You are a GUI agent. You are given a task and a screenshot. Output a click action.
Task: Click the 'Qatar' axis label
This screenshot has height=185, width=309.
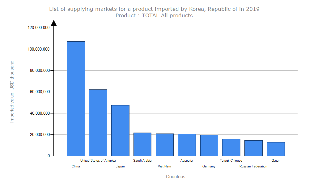(276, 160)
